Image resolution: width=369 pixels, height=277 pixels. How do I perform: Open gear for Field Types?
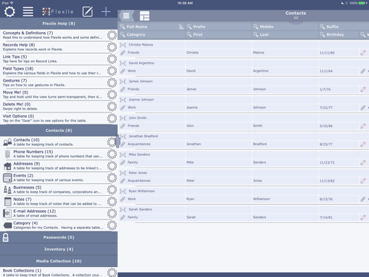click(x=112, y=71)
